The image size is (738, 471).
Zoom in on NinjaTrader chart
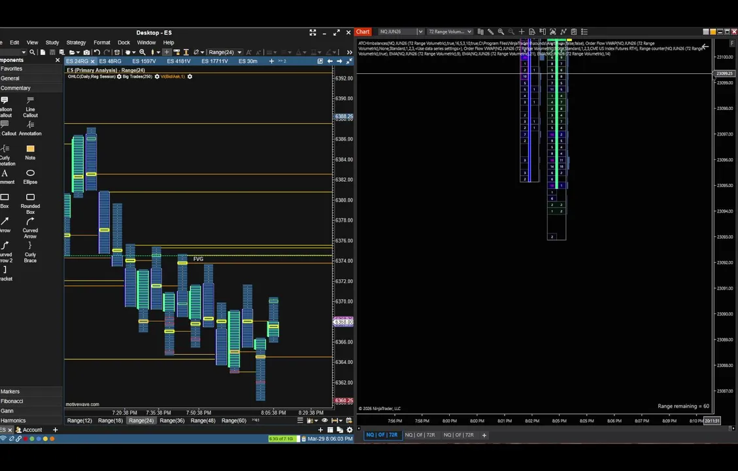501,31
